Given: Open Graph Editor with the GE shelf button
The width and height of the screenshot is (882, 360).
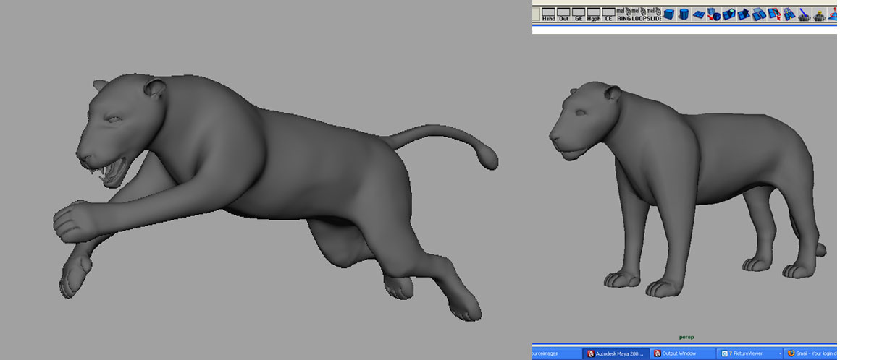Looking at the screenshot, I should [579, 14].
